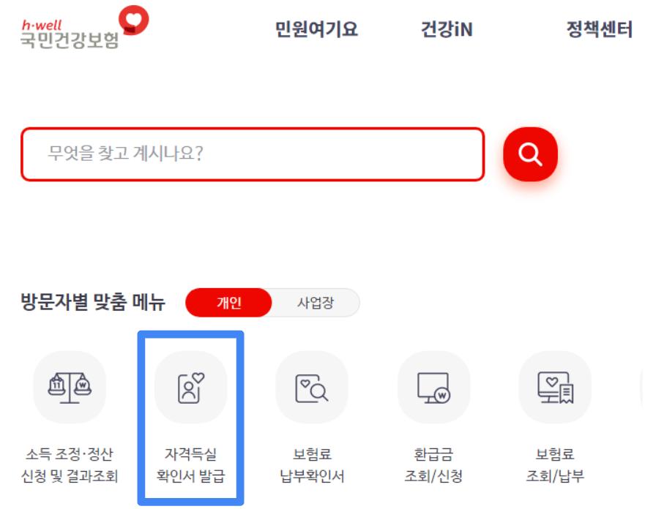Open the 소득 조정·정산 scales icon
The width and height of the screenshot is (645, 509).
(x=70, y=387)
